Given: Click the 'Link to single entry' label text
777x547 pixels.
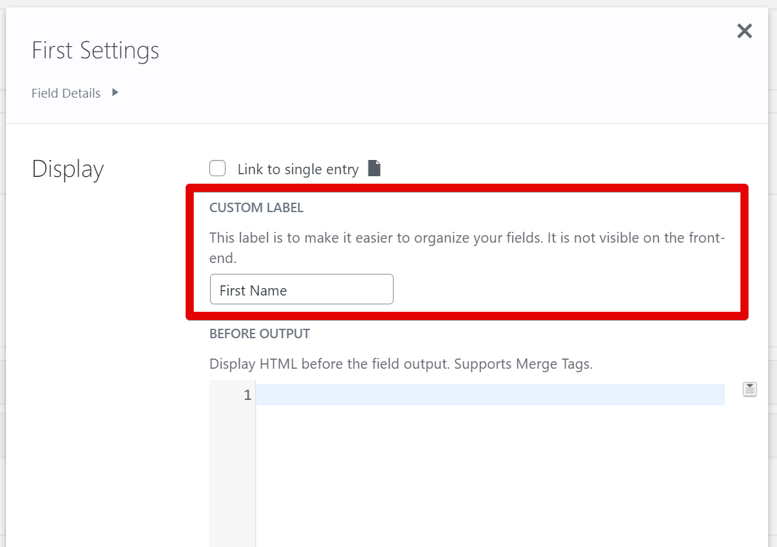Looking at the screenshot, I should tap(298, 169).
